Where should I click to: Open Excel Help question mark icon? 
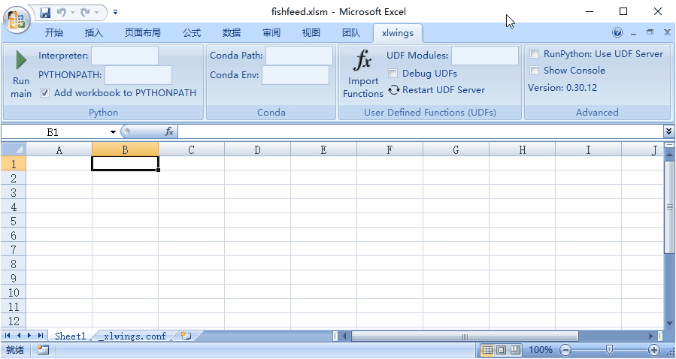point(617,33)
